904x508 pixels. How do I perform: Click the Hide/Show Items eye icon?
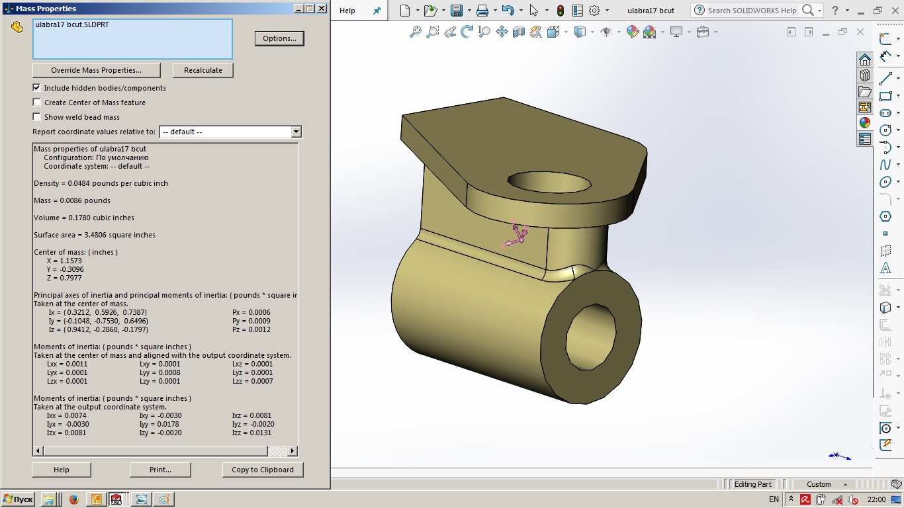[606, 31]
